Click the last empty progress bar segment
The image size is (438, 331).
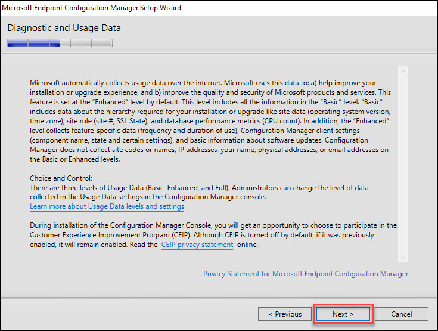[x=102, y=43]
